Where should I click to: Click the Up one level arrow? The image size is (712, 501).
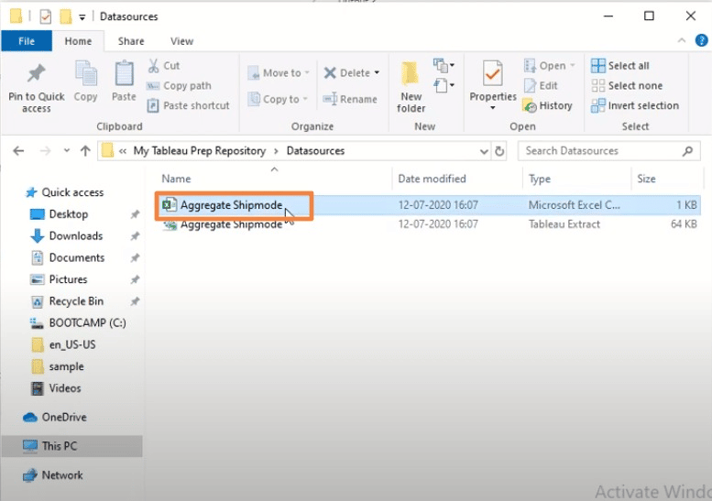(85, 150)
